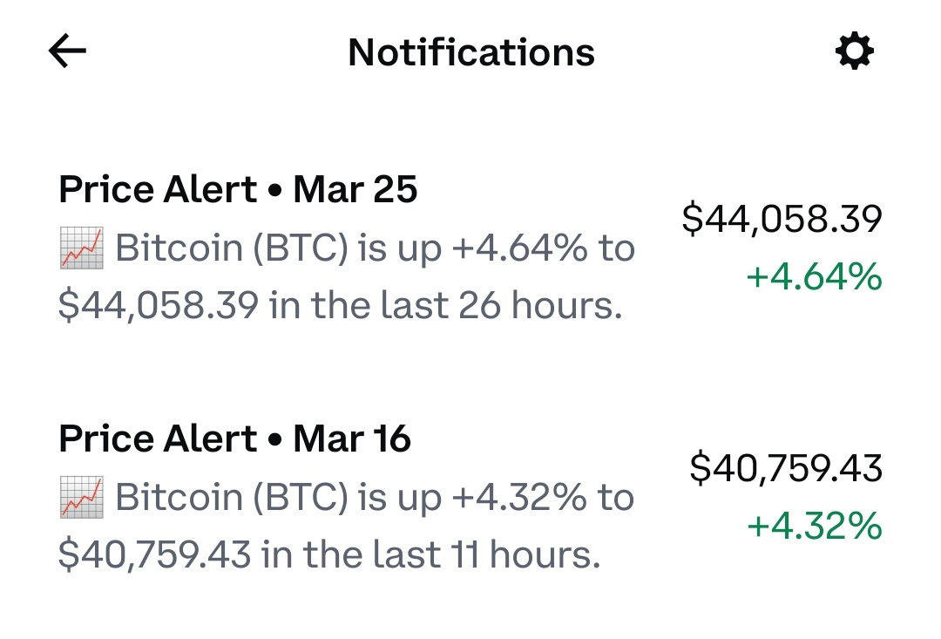This screenshot has height=639, width=941.
Task: Tap 'Bitcoin (BTC) is up +4.32%' message text
Action: (351, 497)
